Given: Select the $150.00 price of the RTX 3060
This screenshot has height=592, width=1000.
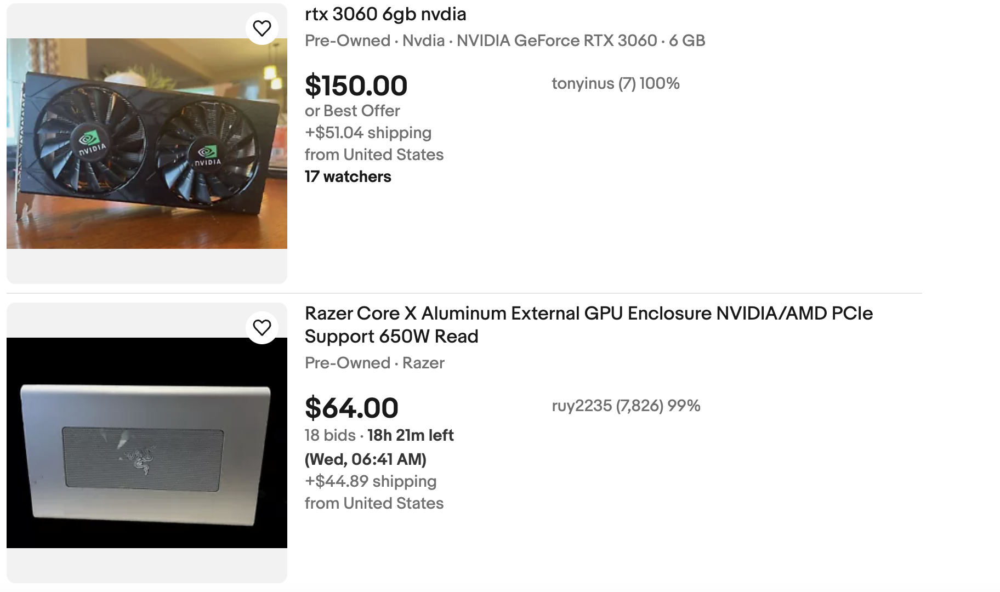Looking at the screenshot, I should [356, 86].
